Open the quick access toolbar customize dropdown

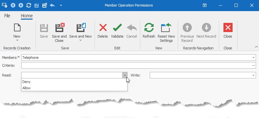click(x=61, y=5)
